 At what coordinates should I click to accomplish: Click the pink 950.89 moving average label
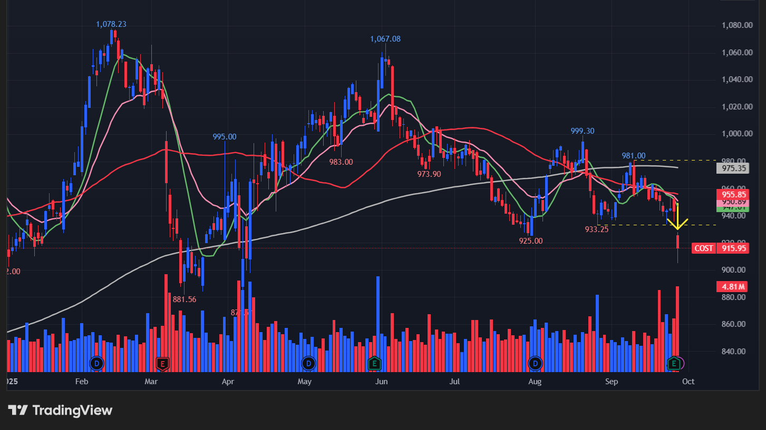(x=733, y=202)
